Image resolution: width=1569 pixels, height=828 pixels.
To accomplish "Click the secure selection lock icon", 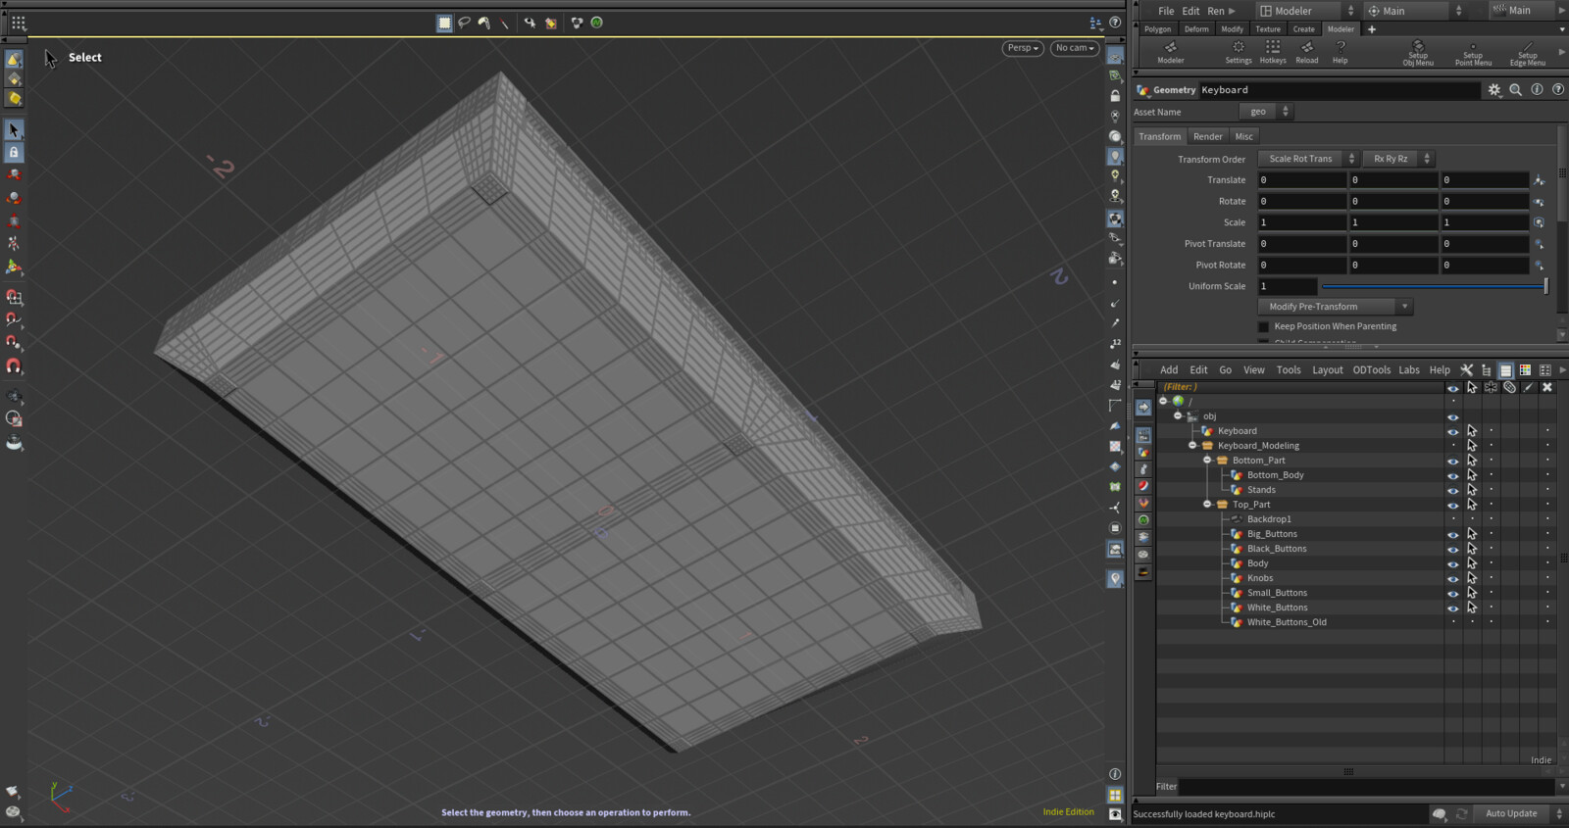I will 14,152.
